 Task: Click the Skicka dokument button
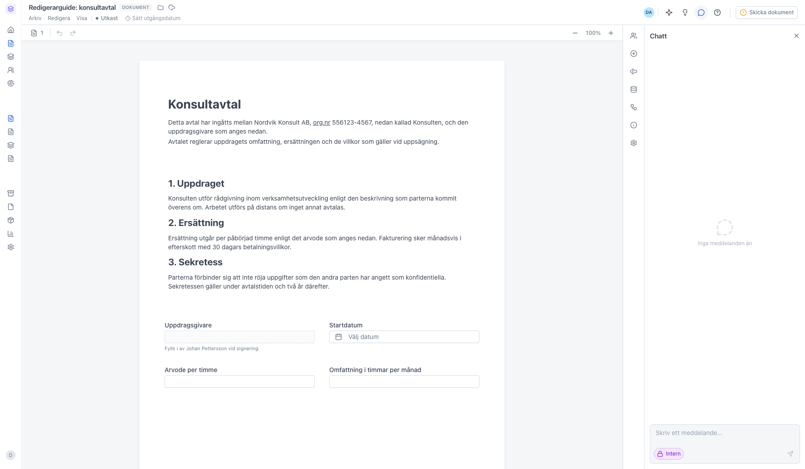click(x=767, y=13)
